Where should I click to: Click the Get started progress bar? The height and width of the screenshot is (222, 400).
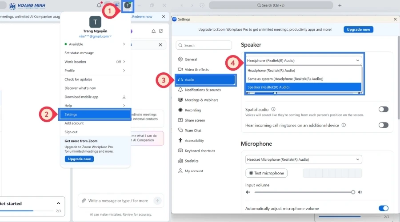pos(27,211)
